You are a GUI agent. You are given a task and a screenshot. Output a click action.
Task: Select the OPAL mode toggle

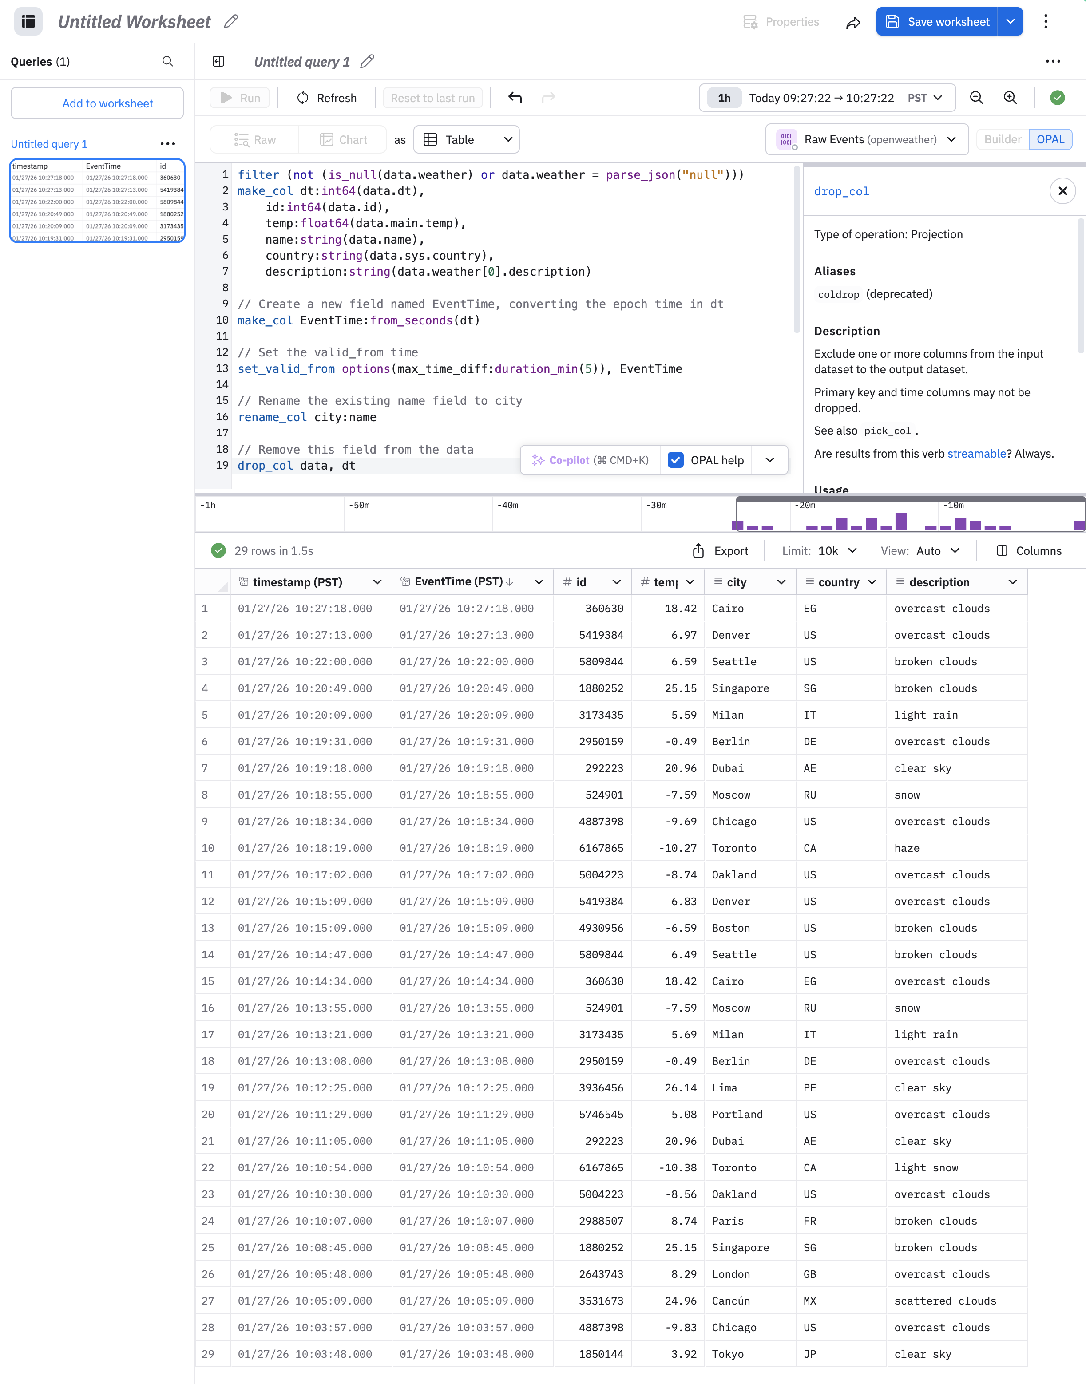coord(1050,140)
